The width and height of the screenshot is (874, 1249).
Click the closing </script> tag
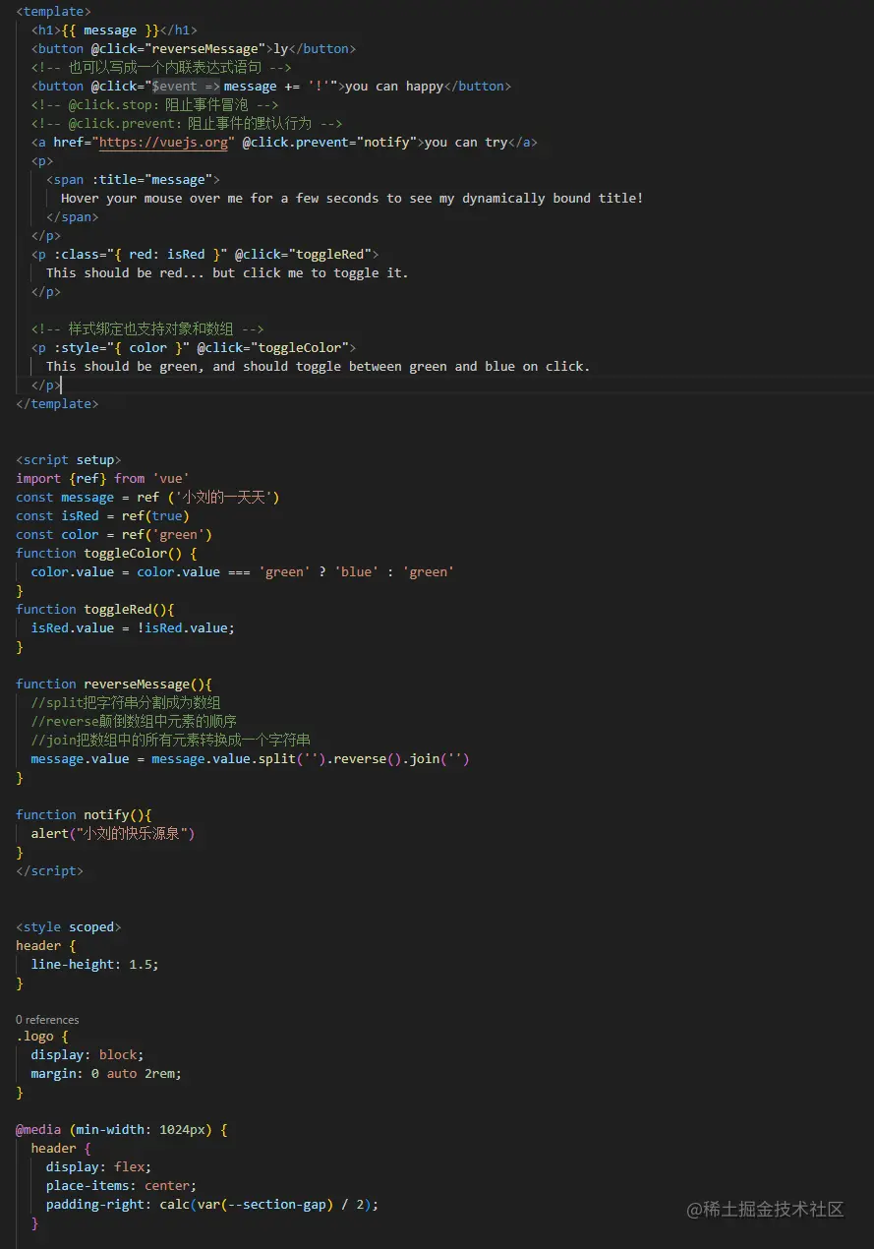tap(50, 870)
